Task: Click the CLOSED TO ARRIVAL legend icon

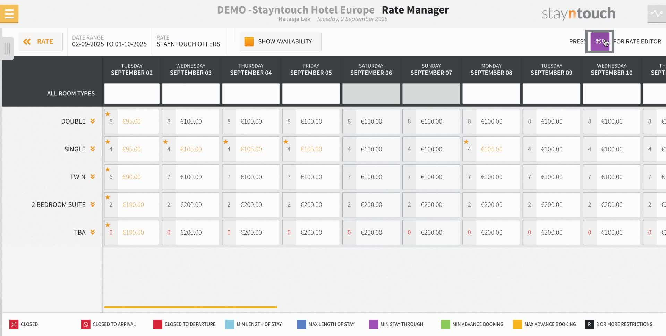Action: 86,324
